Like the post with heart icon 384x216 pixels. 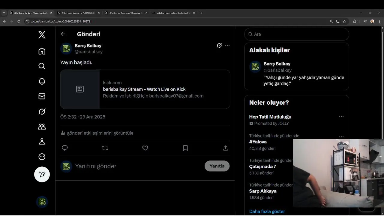145,148
